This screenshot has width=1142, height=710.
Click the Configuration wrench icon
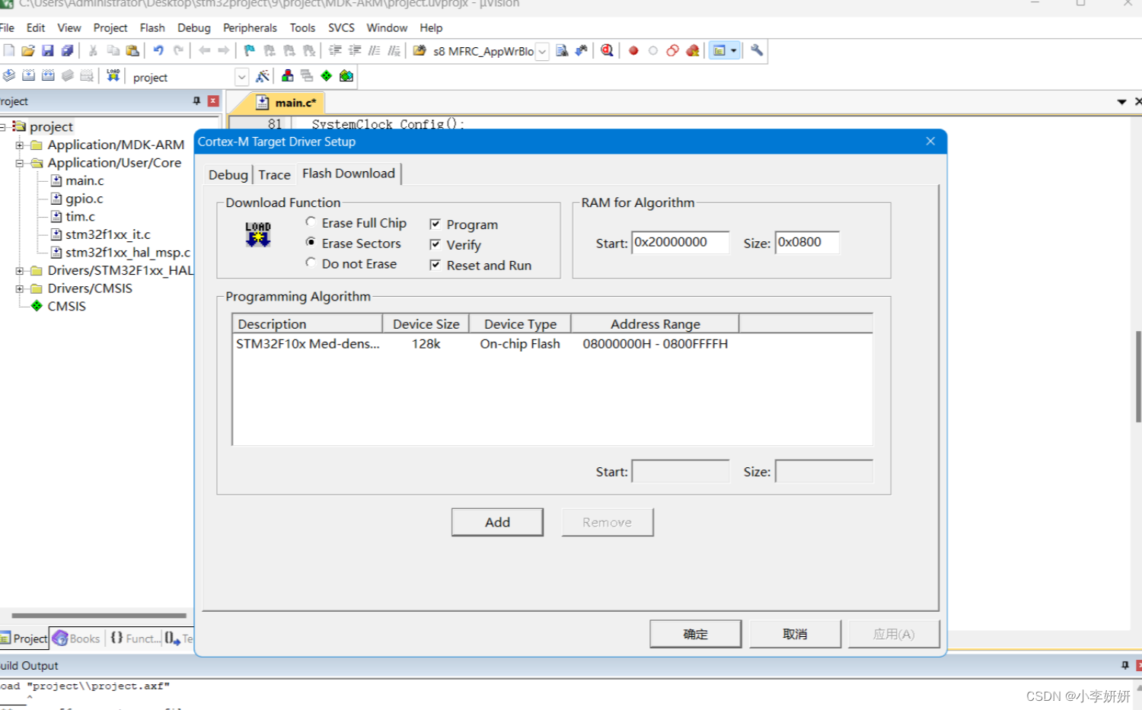[756, 50]
